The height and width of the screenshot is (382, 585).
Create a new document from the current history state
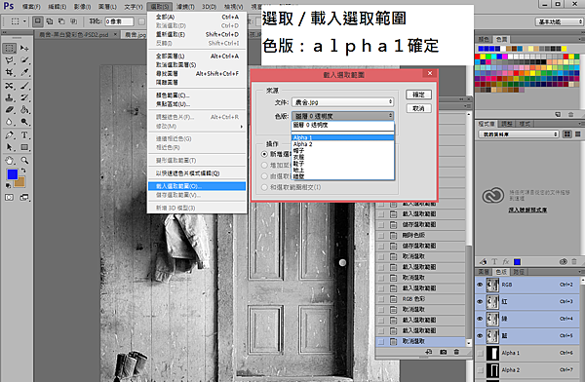pos(429,352)
